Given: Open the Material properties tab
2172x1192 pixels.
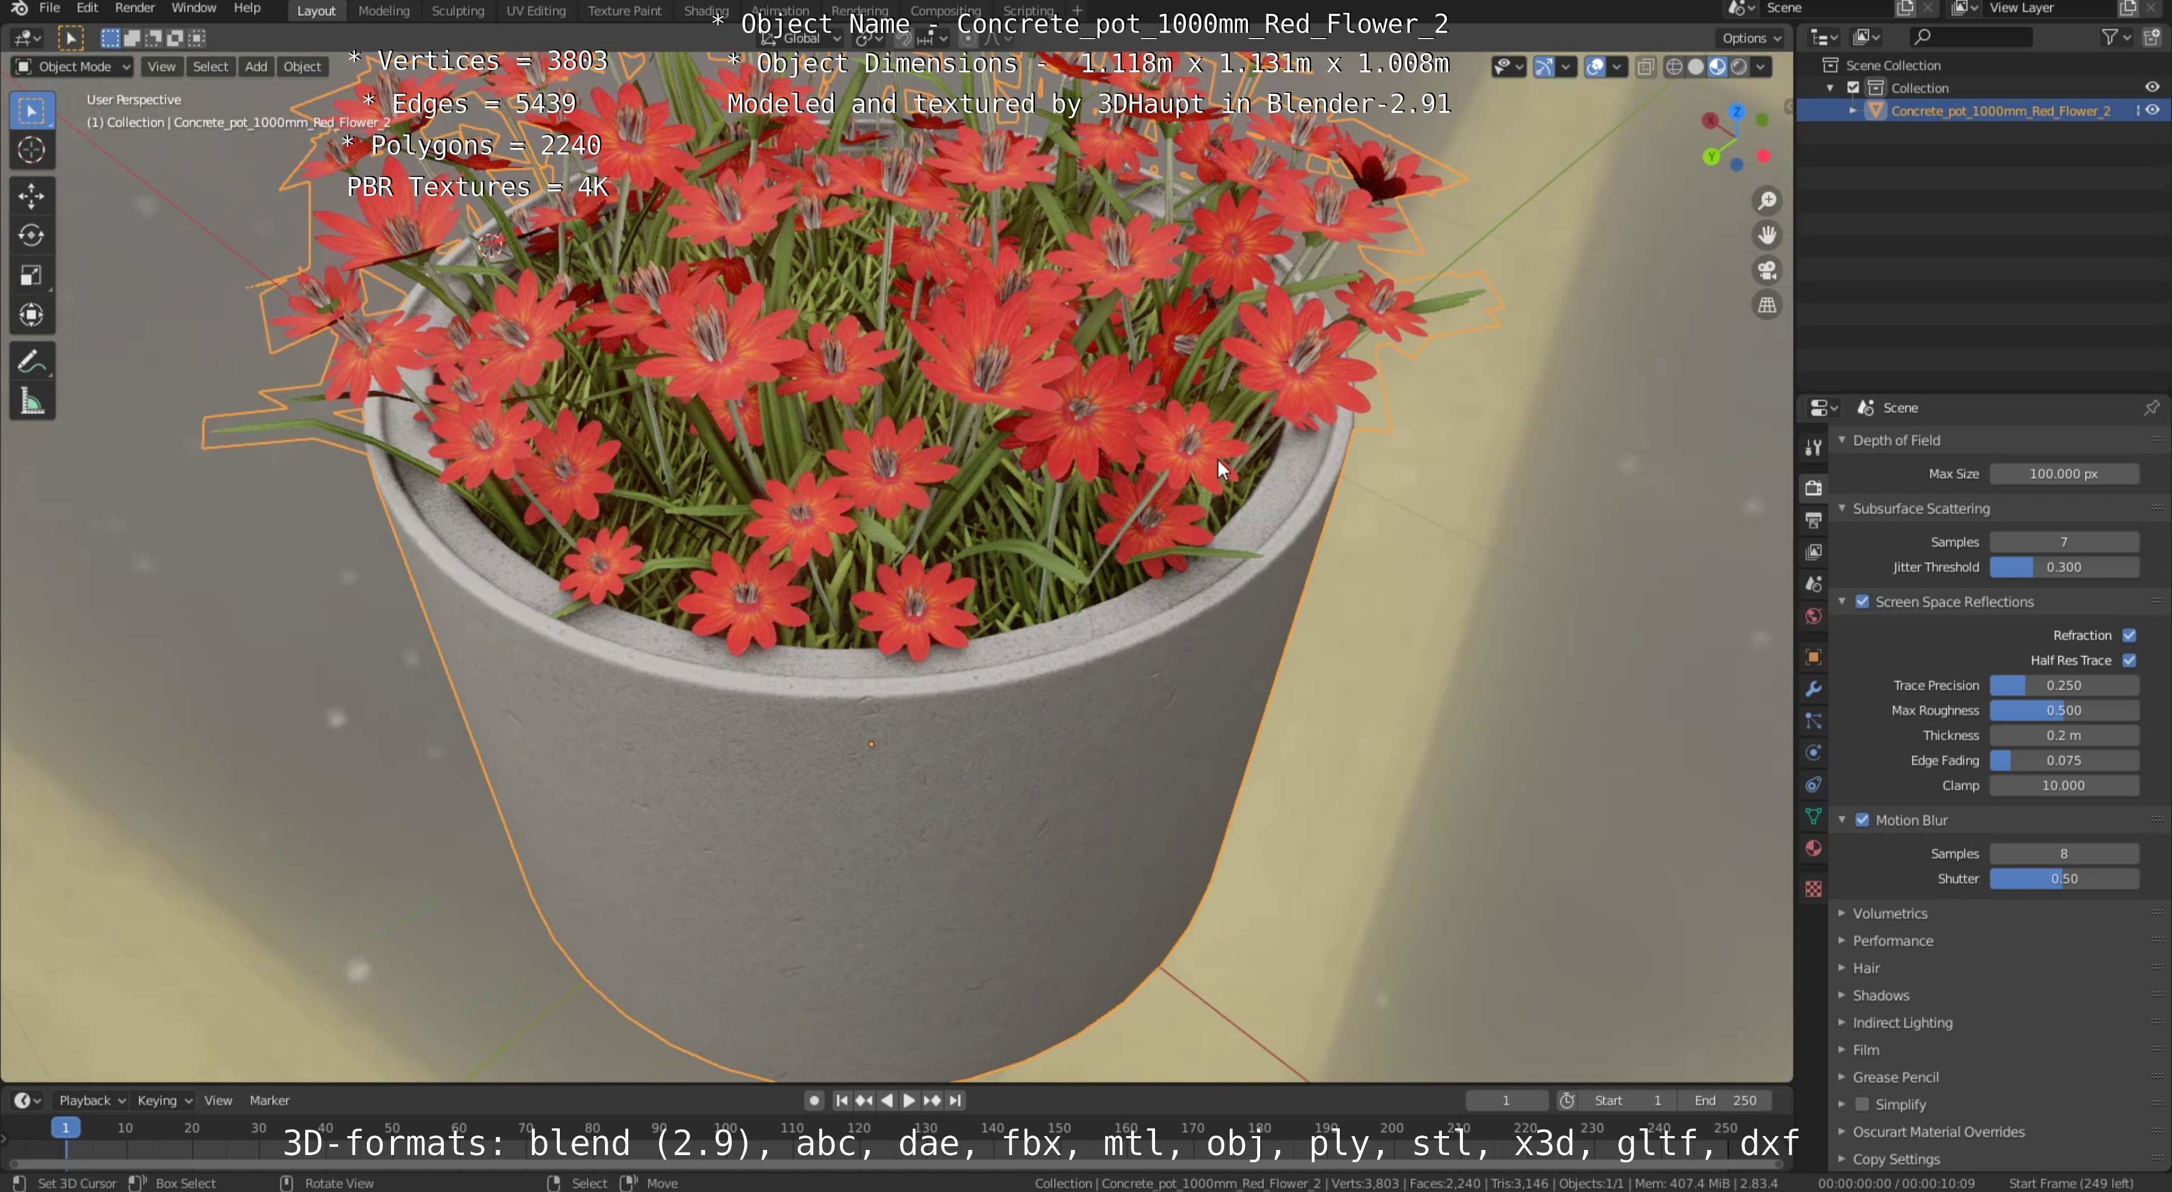Looking at the screenshot, I should [x=1813, y=848].
